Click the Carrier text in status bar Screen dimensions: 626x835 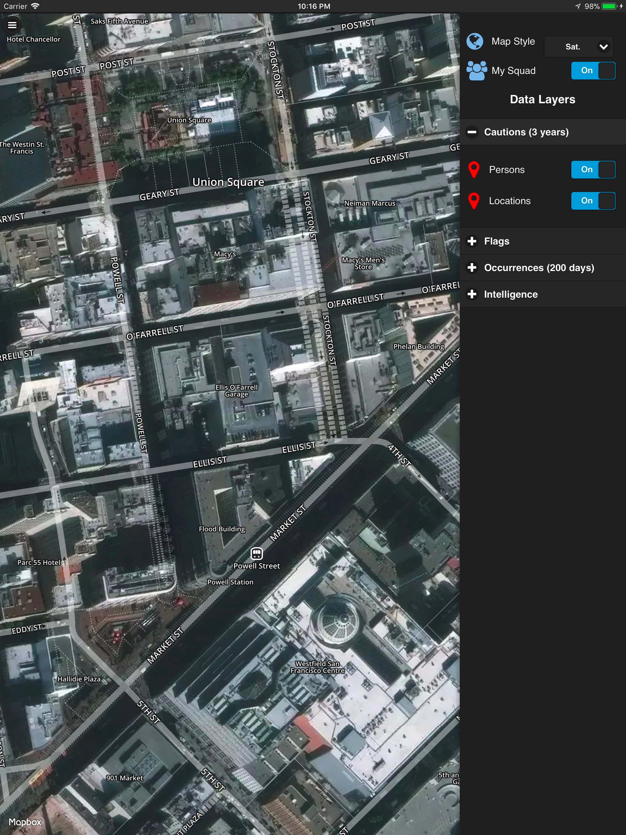click(x=16, y=6)
